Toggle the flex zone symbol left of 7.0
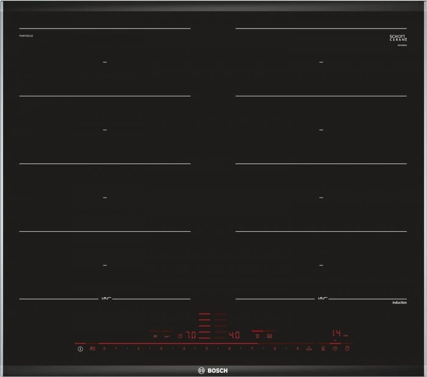This screenshot has width=427, height=377. pyautogui.click(x=155, y=336)
